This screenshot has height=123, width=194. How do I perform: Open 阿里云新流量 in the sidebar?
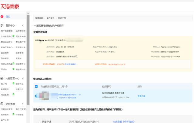(x=7, y=64)
